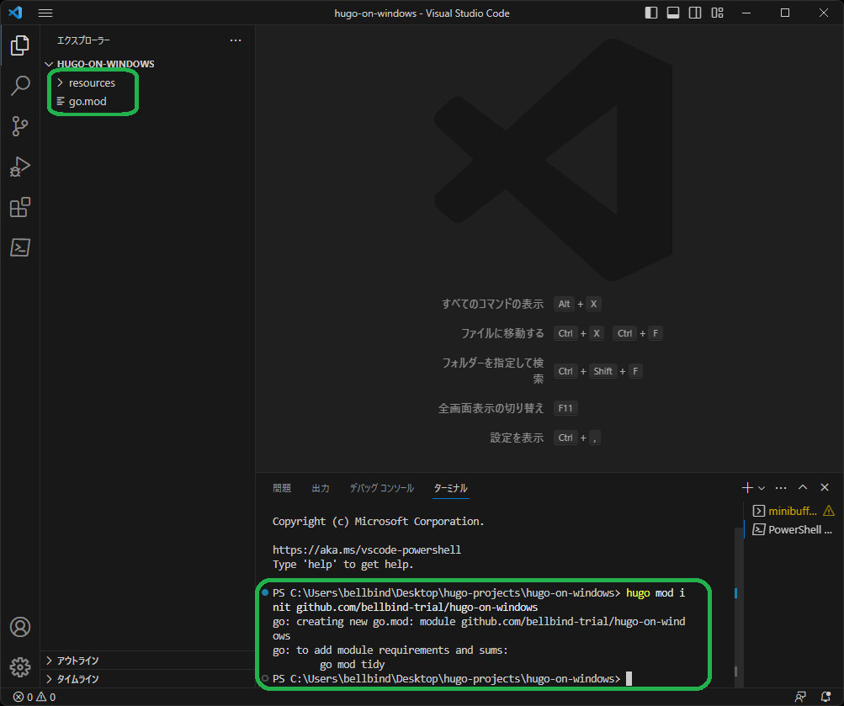The width and height of the screenshot is (844, 706).
Task: Open the https://aka.ms/vscode-powershell link
Action: click(x=367, y=550)
